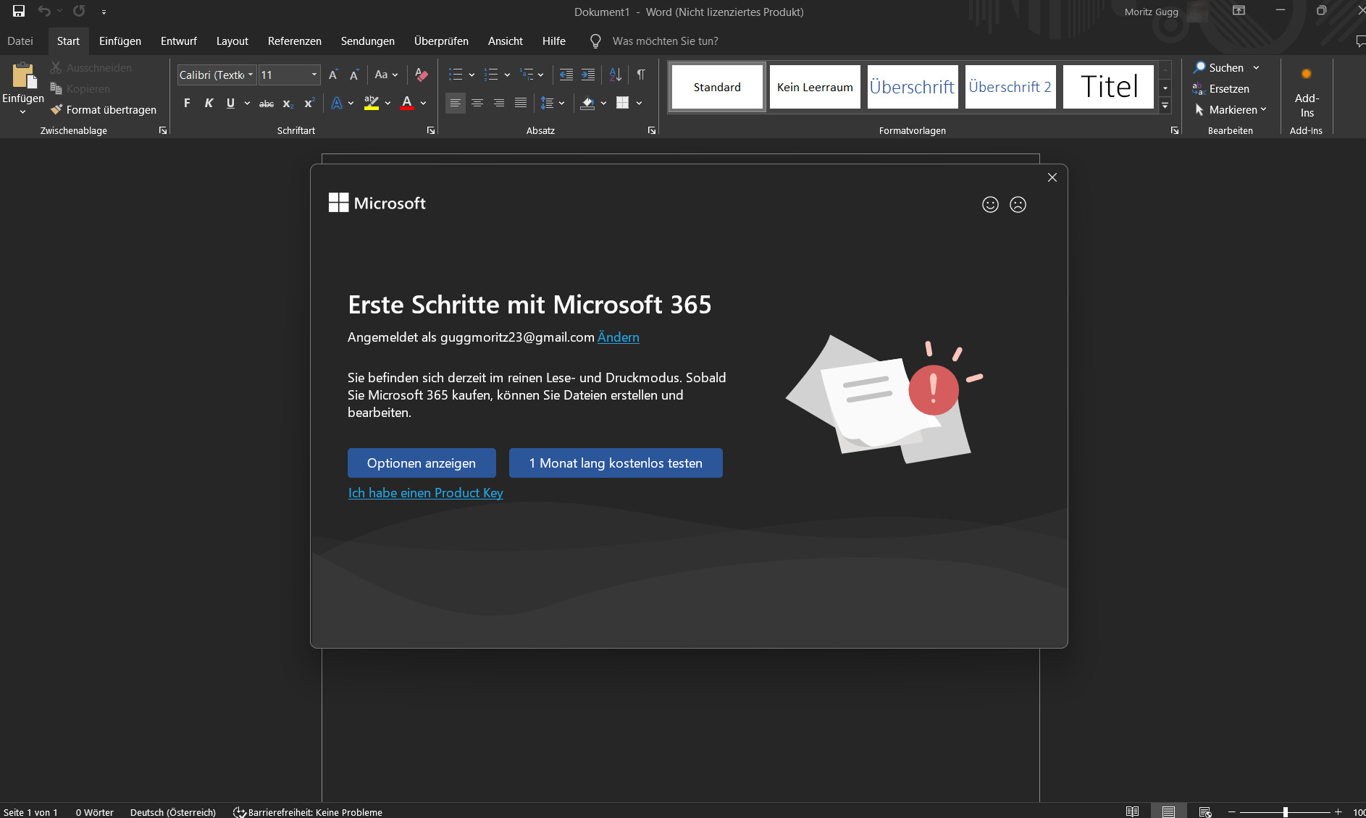Open Schriftart dialog launcher
Image resolution: width=1366 pixels, height=818 pixels.
[431, 130]
